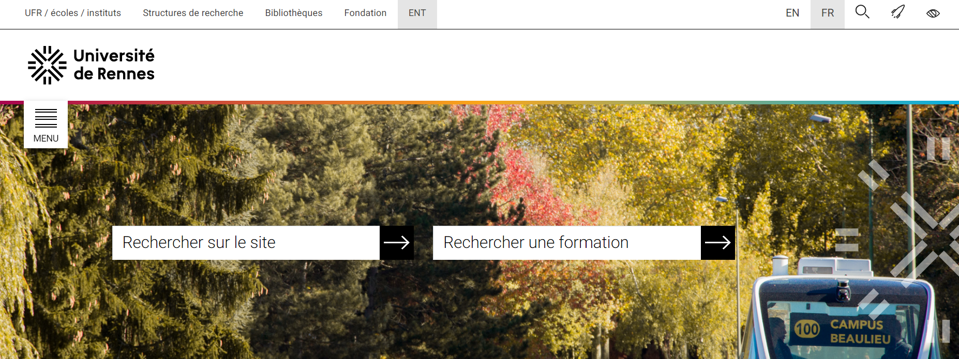This screenshot has height=359, width=959.
Task: Submit site search arrow button
Action: click(397, 243)
